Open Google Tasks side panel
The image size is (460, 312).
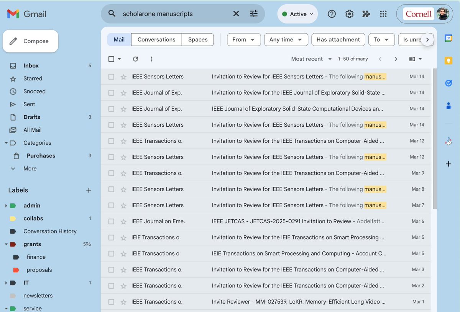[449, 83]
